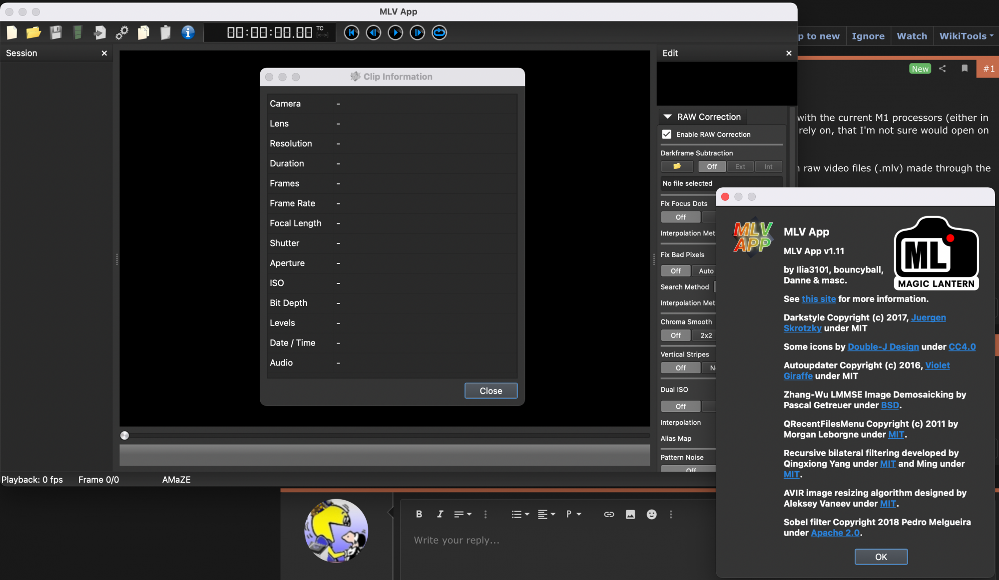The width and height of the screenshot is (999, 580).
Task: Toggle Darkframe Subtraction Off button
Action: point(711,166)
